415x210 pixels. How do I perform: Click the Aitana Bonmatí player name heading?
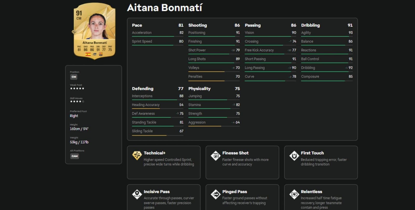(x=165, y=8)
